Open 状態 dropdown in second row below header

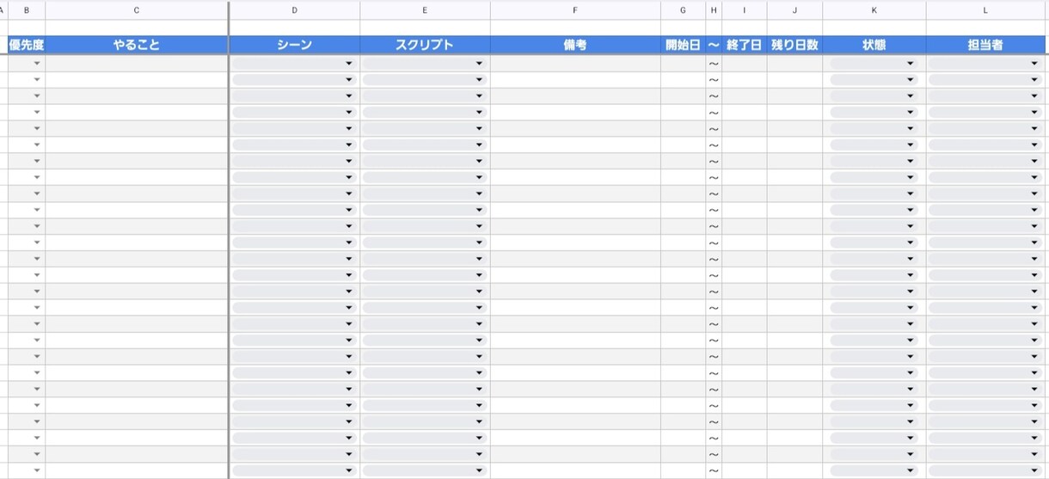point(911,80)
